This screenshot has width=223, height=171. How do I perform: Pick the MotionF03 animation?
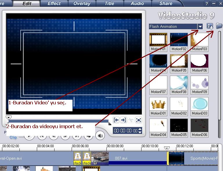click(200, 42)
